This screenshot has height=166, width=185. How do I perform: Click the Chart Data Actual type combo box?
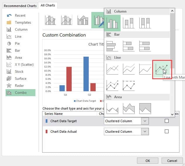pos(126,132)
